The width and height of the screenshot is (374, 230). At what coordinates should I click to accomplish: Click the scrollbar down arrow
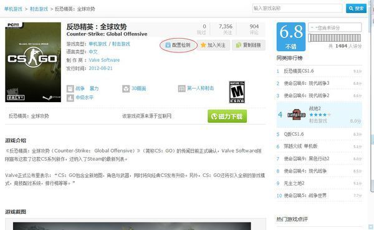pyautogui.click(x=371, y=227)
